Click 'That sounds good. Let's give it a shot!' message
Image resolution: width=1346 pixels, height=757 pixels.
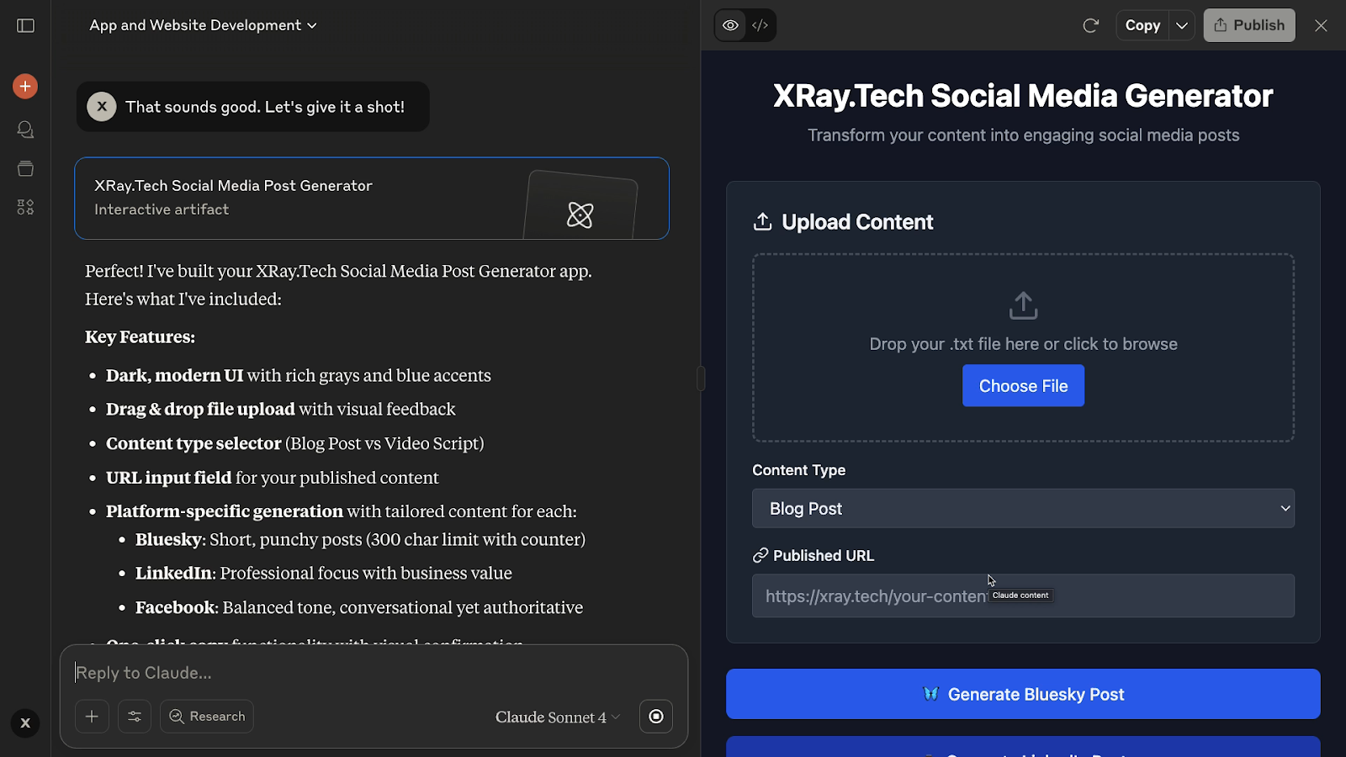click(265, 107)
